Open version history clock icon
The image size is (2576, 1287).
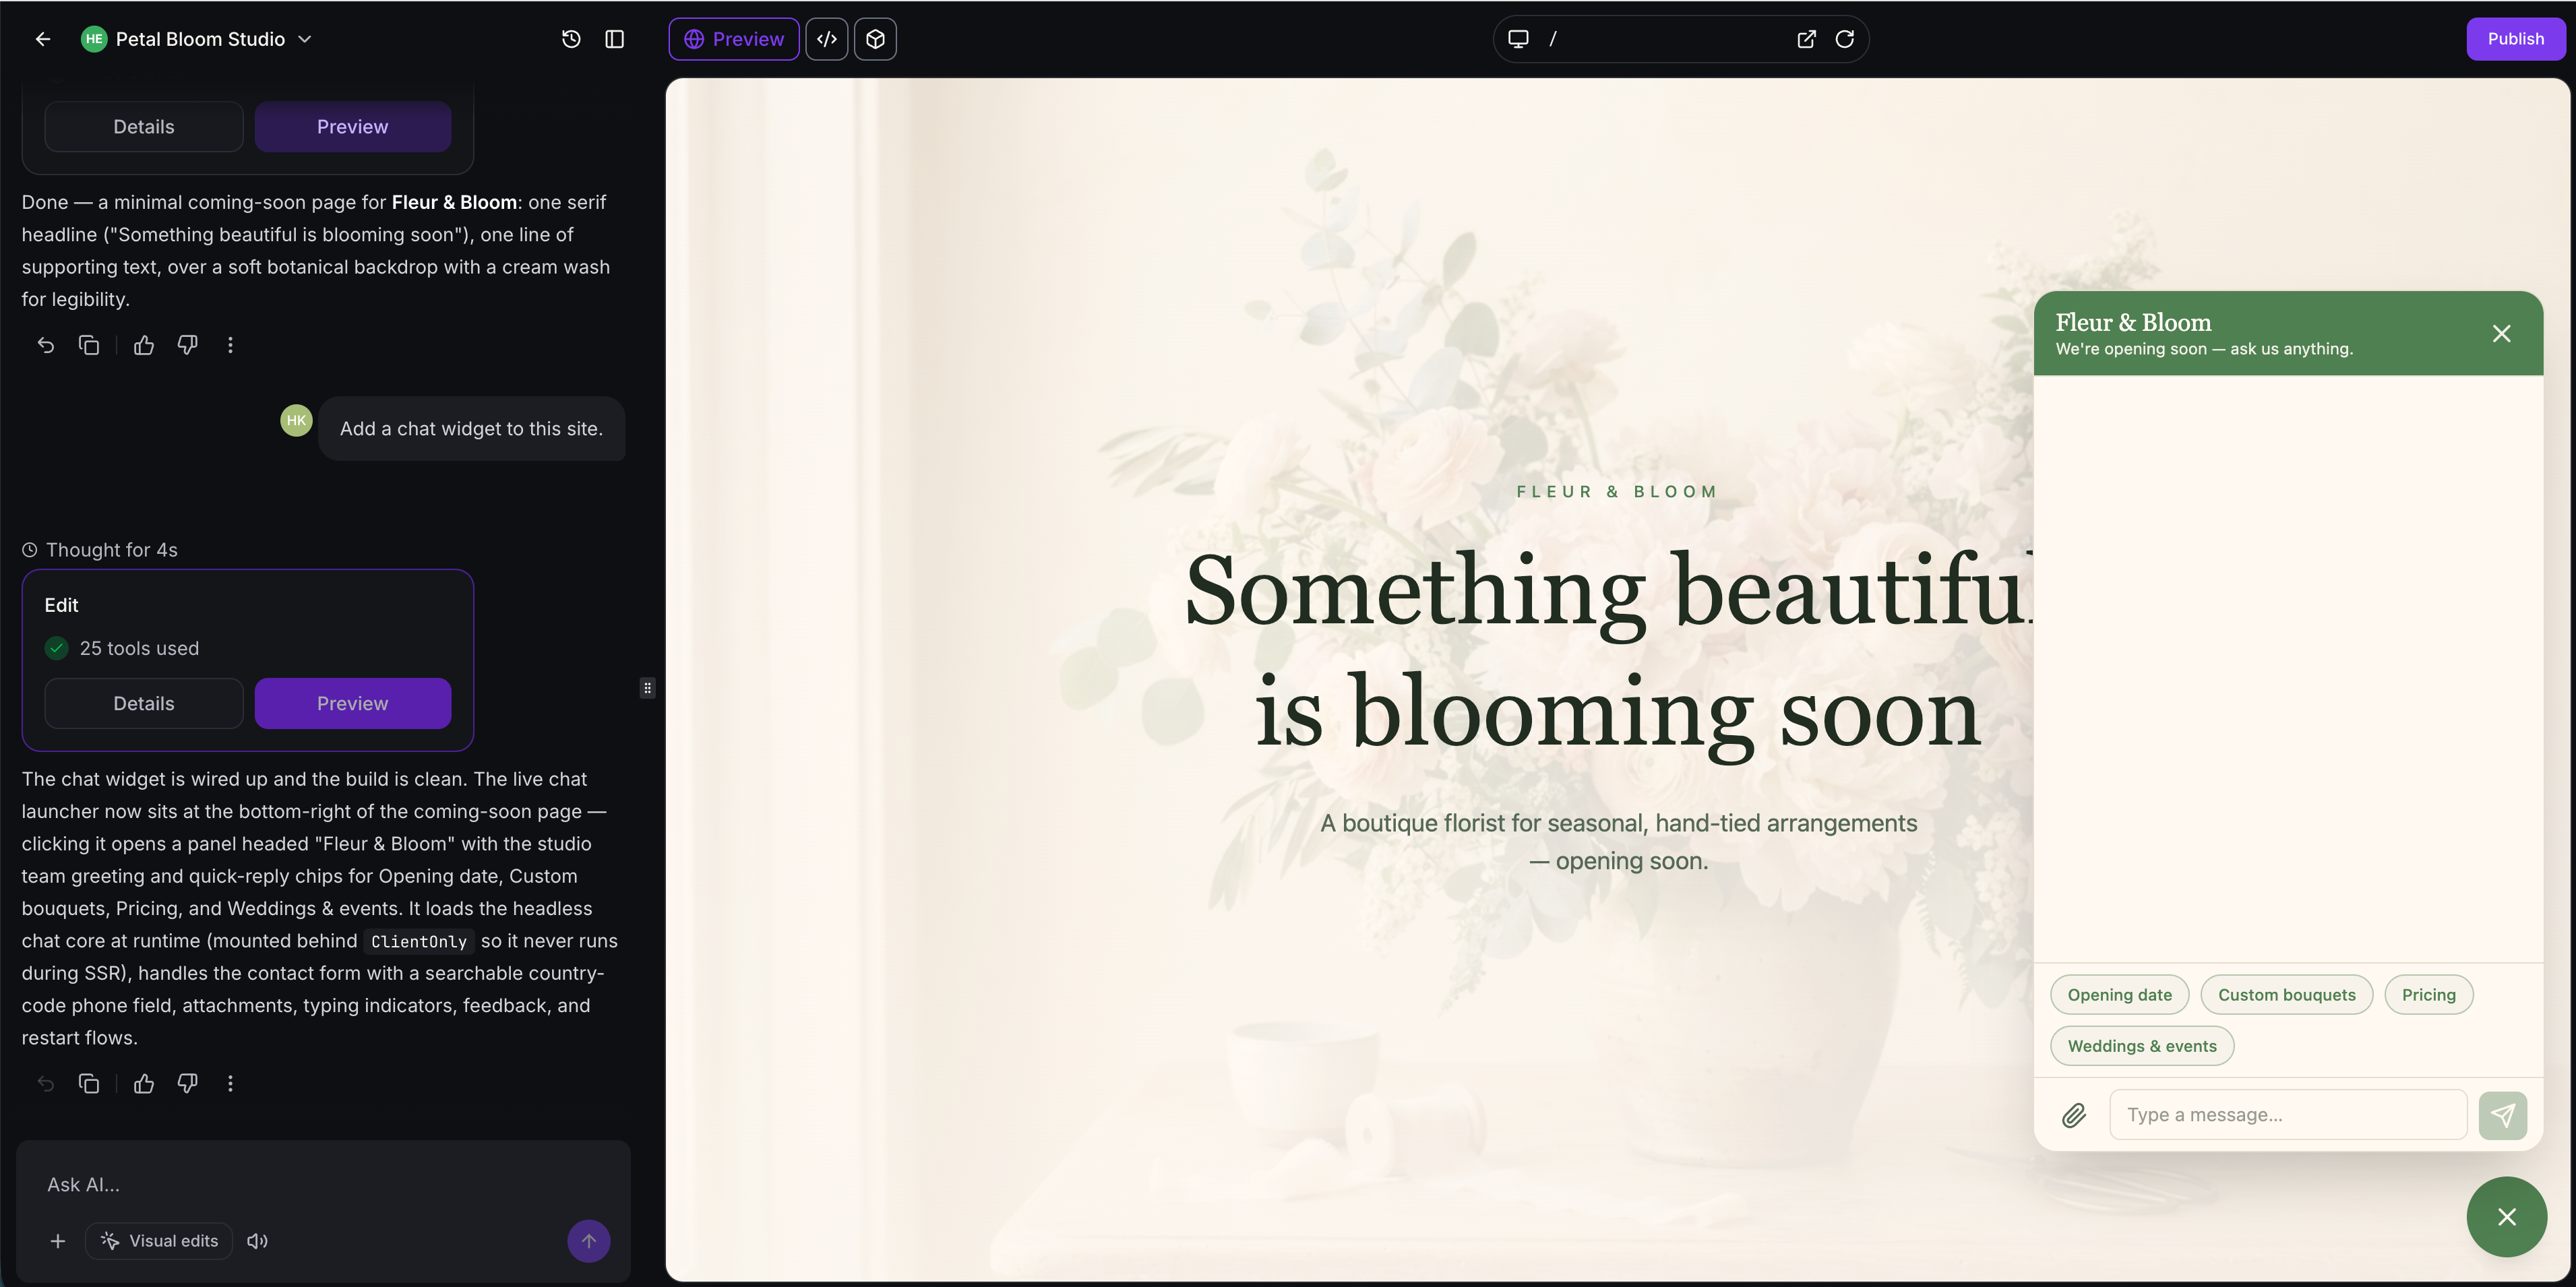(571, 39)
